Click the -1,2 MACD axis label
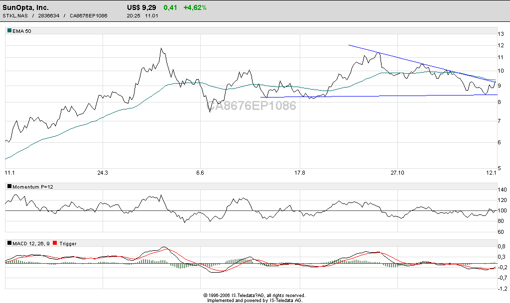Image resolution: width=510 pixels, height=303 pixels. (502, 289)
